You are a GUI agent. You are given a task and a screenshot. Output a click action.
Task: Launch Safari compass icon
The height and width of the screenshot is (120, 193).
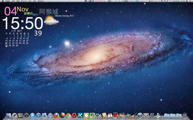(50, 115)
